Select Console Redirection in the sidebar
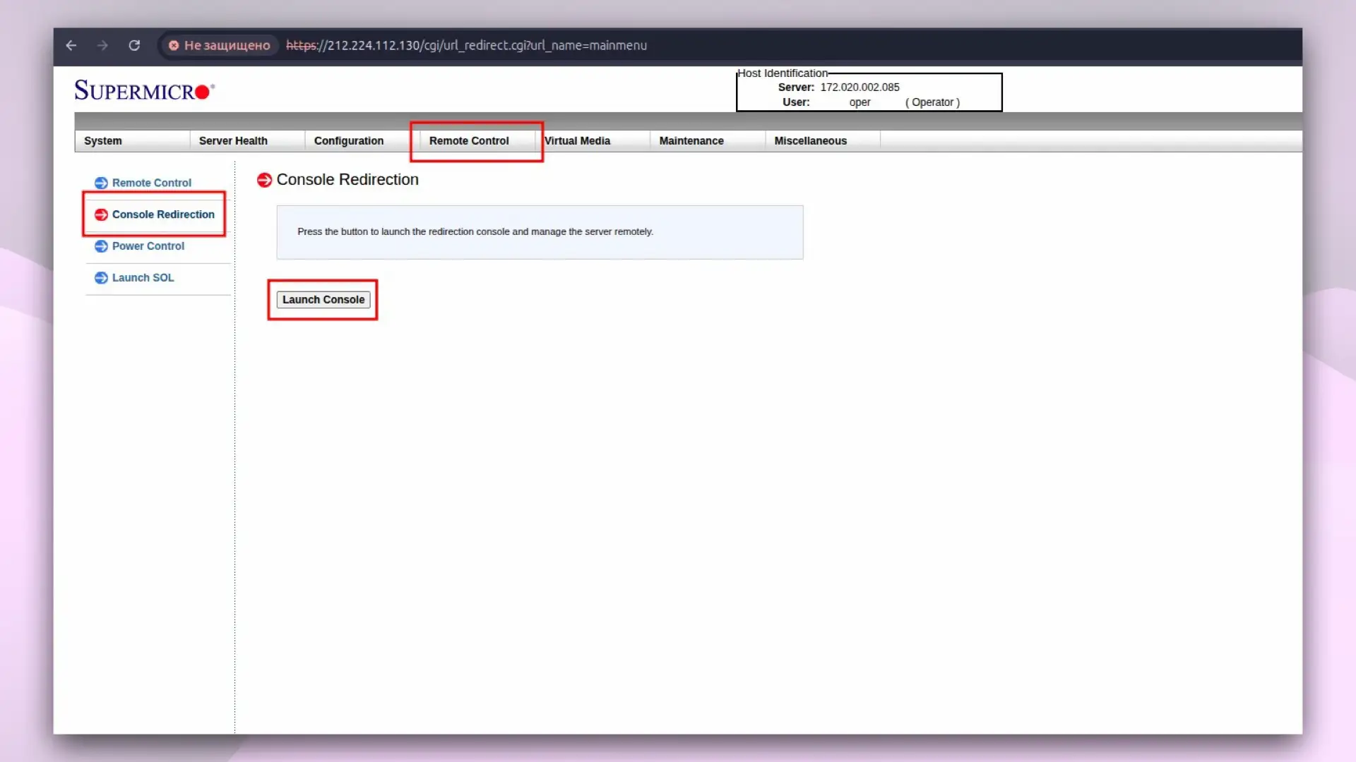Image resolution: width=1356 pixels, height=762 pixels. (x=163, y=214)
